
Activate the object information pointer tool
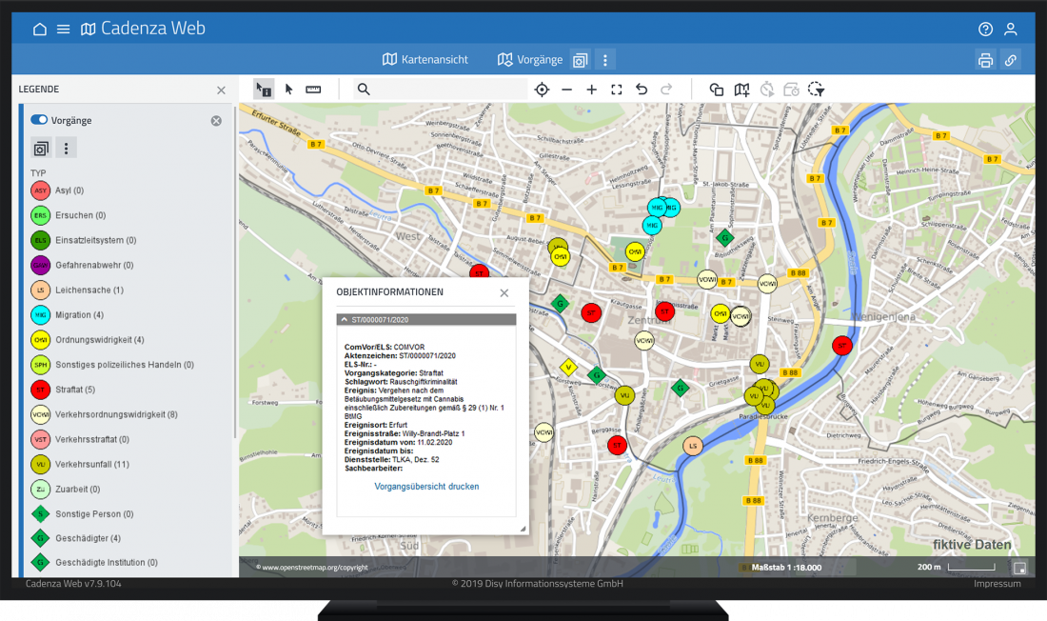pos(264,90)
